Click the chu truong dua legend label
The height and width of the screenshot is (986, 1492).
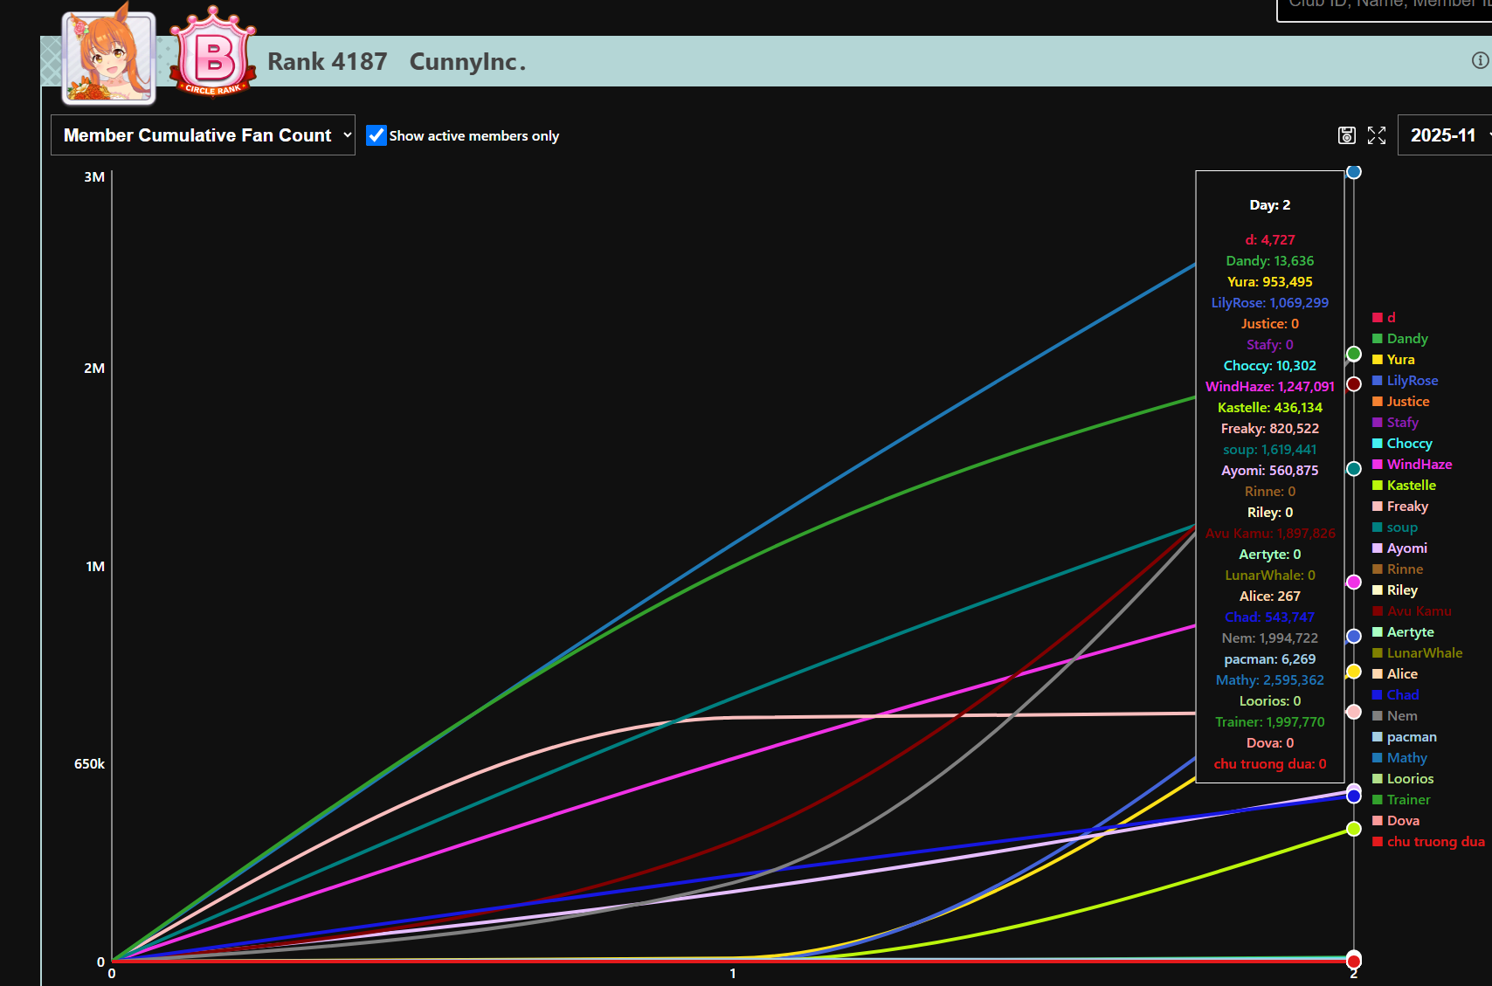tap(1436, 842)
